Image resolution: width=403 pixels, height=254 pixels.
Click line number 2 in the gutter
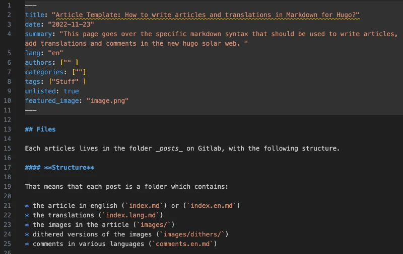pos(9,15)
